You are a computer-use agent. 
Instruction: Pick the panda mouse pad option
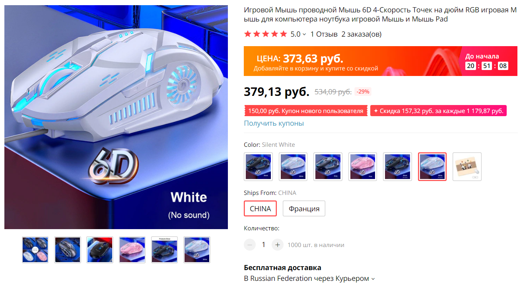pyautogui.click(x=467, y=167)
